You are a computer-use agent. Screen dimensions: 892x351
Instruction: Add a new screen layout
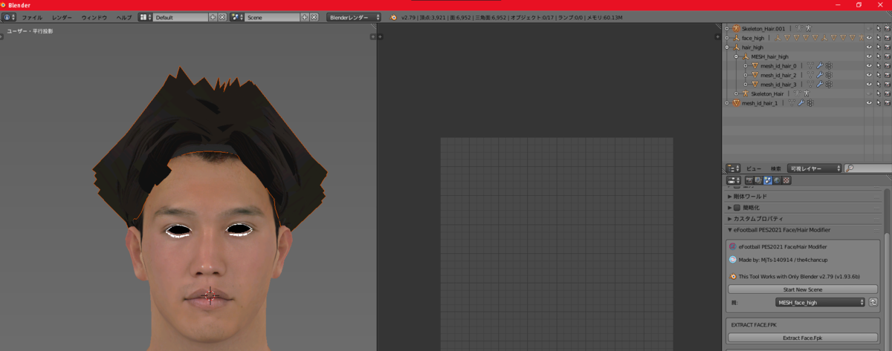click(213, 17)
